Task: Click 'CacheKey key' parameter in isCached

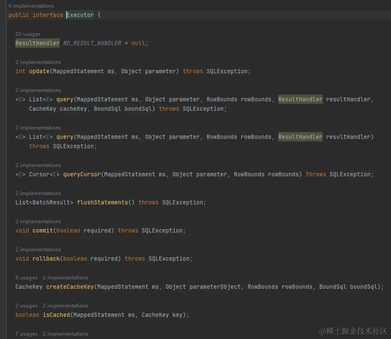Action: coord(162,315)
